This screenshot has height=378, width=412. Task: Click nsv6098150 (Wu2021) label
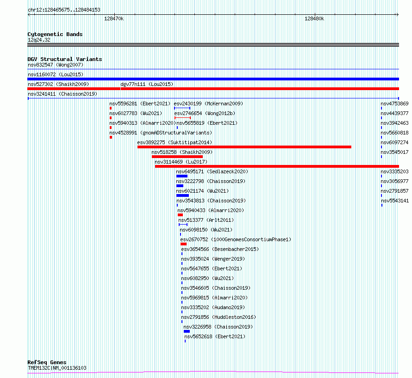point(206,230)
